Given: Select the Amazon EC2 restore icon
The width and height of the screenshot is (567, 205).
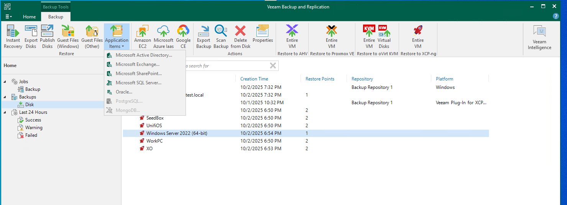Looking at the screenshot, I should pyautogui.click(x=142, y=37).
